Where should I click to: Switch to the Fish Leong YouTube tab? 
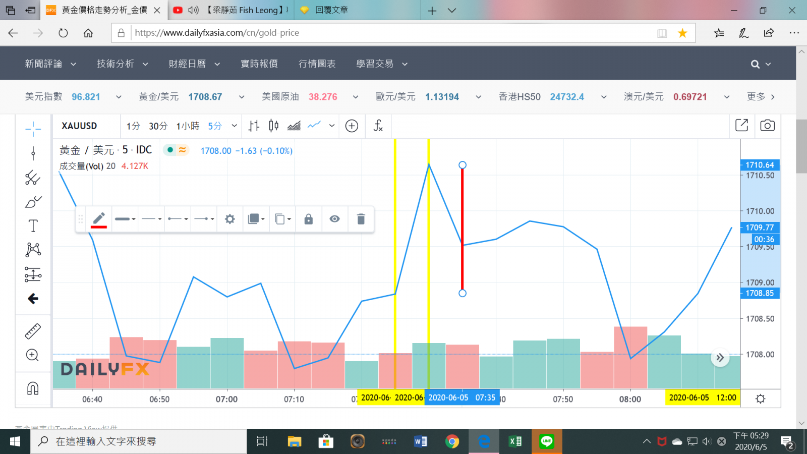coord(232,10)
